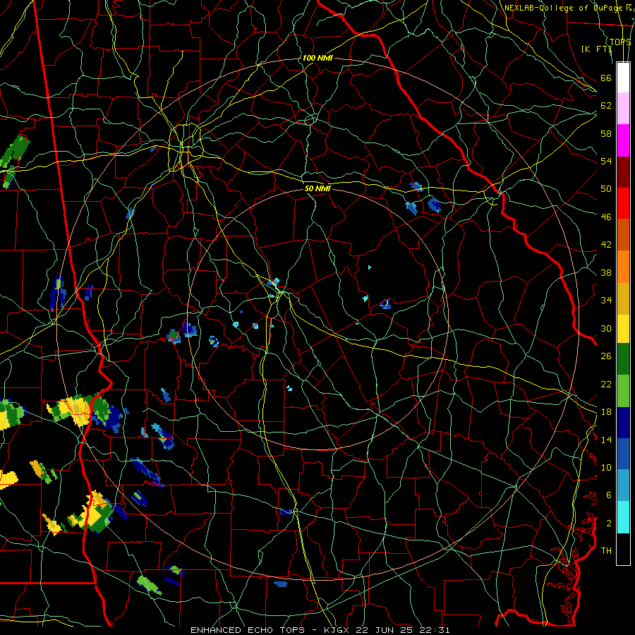Click the 22 legend value
Image resolution: width=635 pixels, height=635 pixels.
click(x=606, y=384)
